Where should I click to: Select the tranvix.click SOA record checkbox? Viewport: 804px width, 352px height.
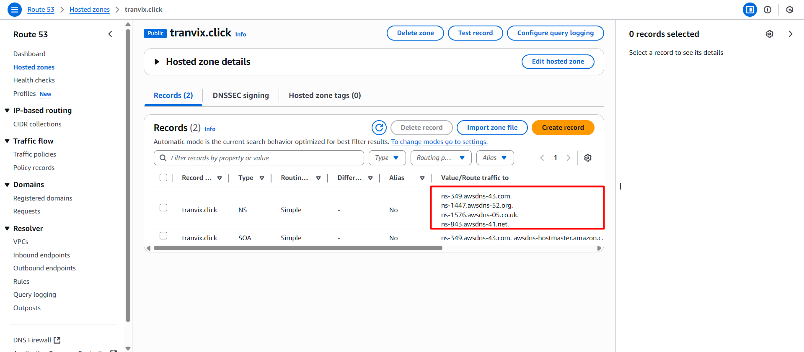(163, 236)
